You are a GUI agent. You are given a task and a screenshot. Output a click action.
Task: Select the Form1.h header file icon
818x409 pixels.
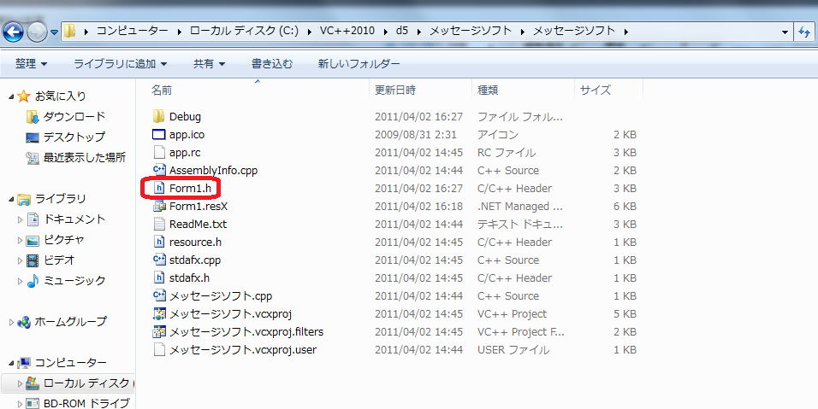(x=159, y=188)
